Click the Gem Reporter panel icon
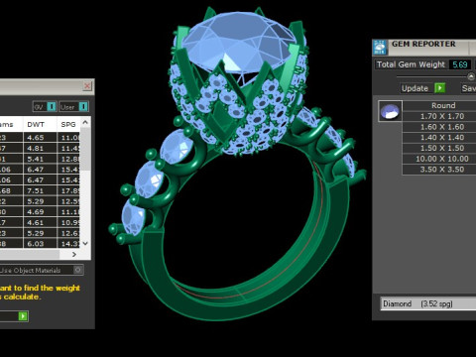This screenshot has width=476, height=357. (x=380, y=48)
